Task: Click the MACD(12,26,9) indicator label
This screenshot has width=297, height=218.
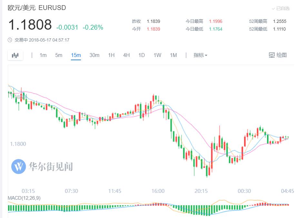Action: (x=24, y=198)
